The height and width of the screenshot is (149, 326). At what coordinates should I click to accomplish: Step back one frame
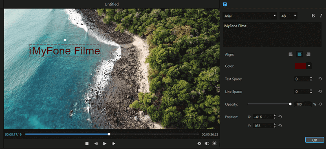[x=96, y=144]
